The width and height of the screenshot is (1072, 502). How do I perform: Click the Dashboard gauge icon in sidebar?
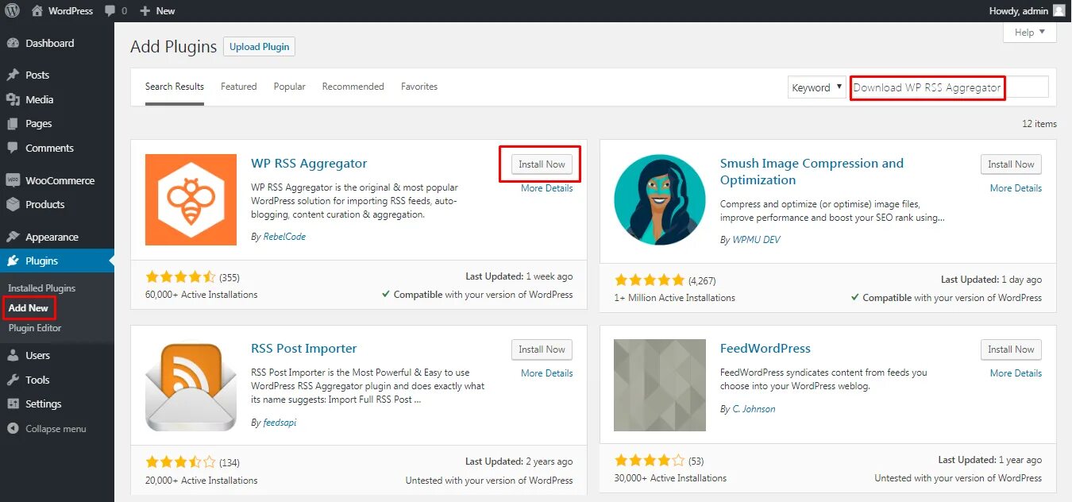(x=13, y=43)
